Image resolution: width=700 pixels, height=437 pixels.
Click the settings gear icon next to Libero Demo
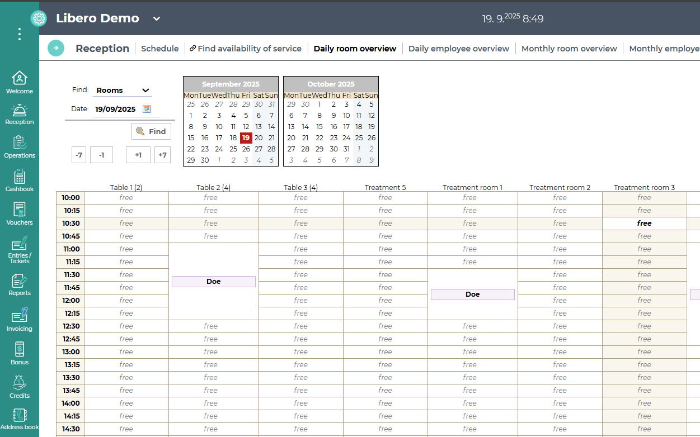pyautogui.click(x=39, y=18)
